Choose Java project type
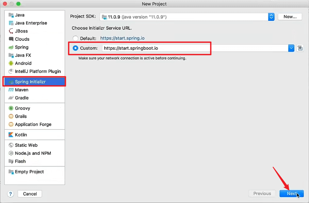 [x=35, y=15]
